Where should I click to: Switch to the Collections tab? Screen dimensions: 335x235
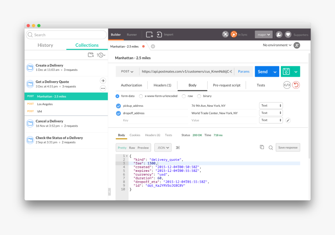(x=87, y=45)
